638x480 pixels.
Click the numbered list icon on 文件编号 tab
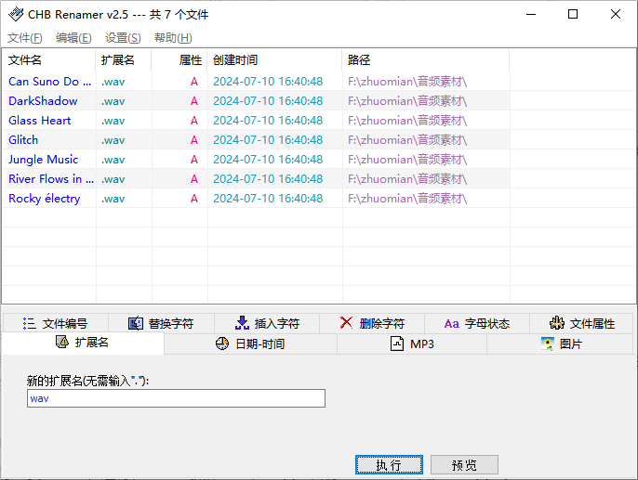[30, 323]
